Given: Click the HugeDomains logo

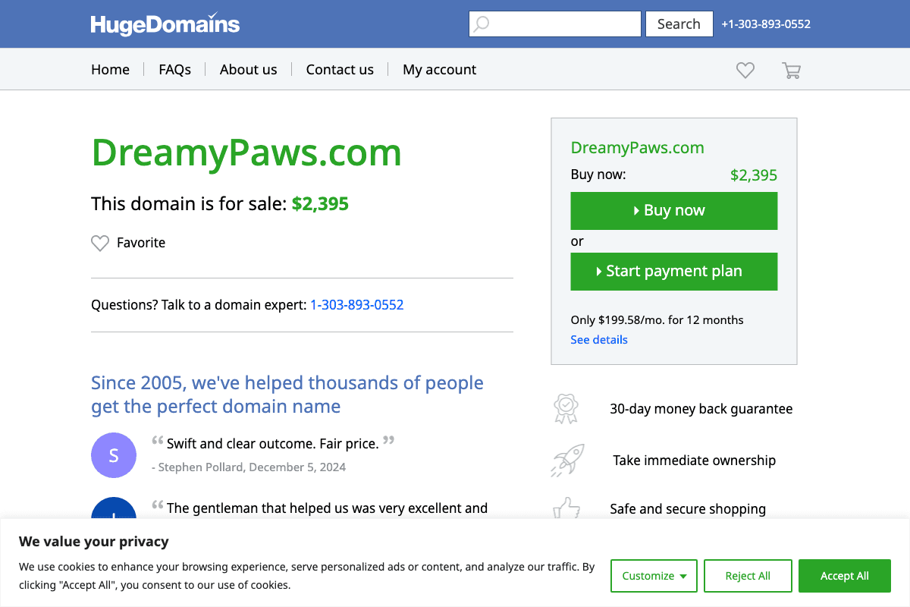Looking at the screenshot, I should coord(165,24).
